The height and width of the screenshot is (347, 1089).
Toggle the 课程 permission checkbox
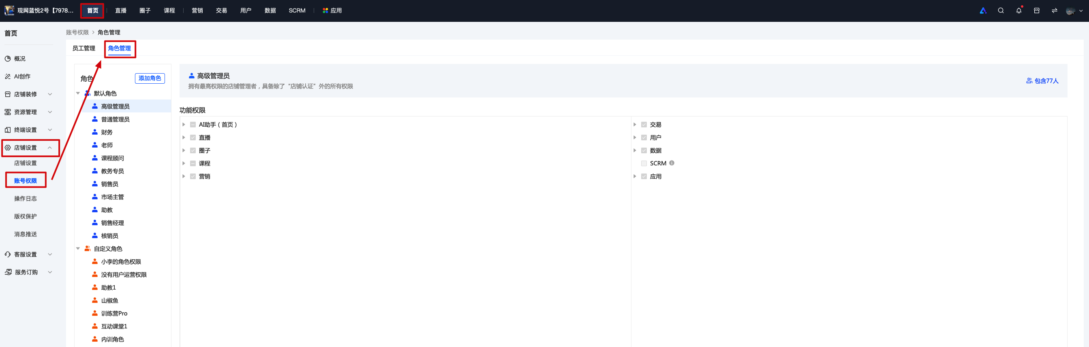[193, 164]
